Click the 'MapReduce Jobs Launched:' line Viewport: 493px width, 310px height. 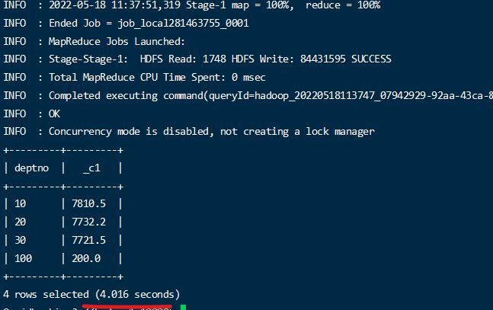click(x=117, y=41)
